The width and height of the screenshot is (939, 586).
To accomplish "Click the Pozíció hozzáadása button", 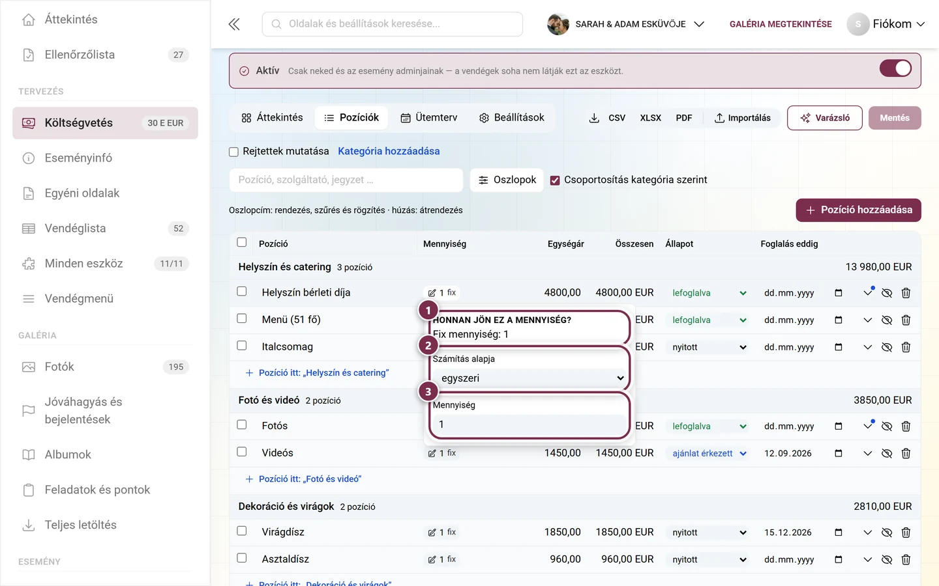I will tap(858, 210).
